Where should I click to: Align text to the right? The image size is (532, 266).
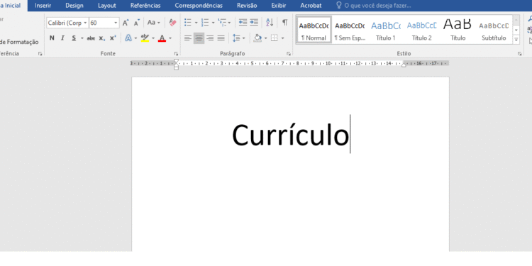[210, 38]
